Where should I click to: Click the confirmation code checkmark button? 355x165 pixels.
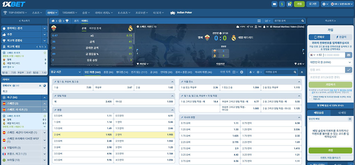[x=349, y=70]
